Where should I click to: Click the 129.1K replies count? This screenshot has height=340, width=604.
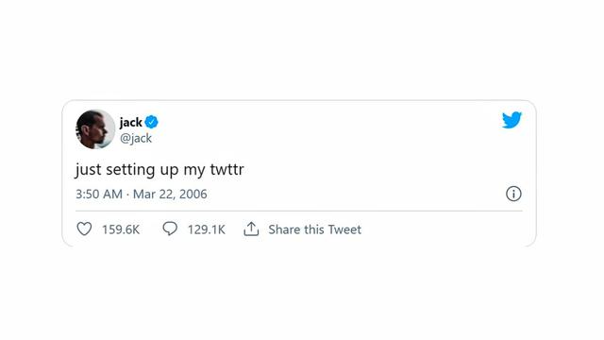[206, 229]
